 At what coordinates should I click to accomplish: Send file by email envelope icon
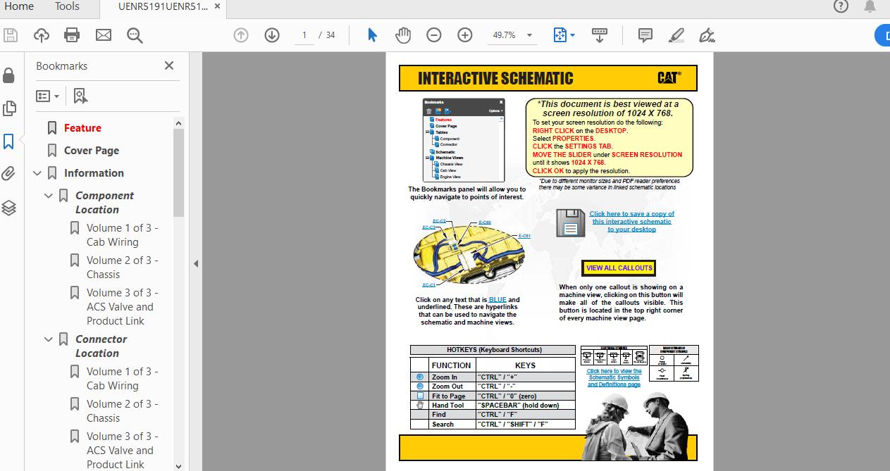[x=104, y=35]
